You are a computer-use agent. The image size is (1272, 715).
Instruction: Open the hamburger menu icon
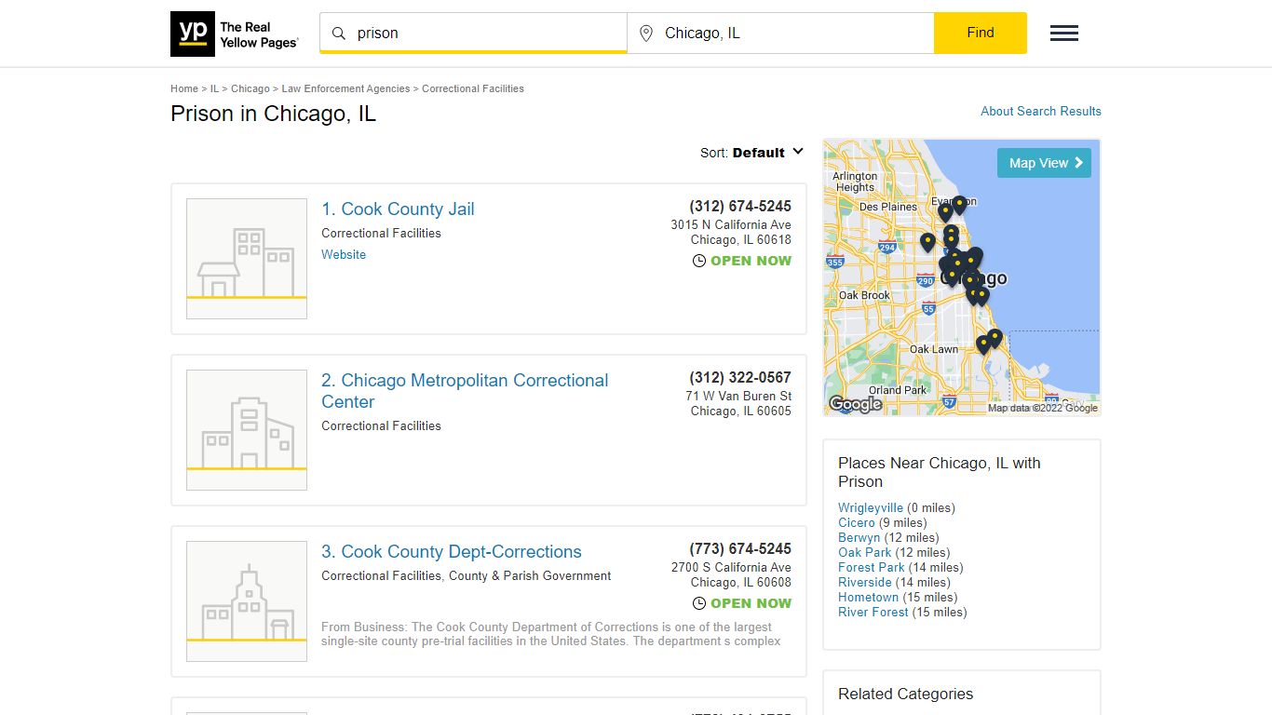click(1064, 34)
